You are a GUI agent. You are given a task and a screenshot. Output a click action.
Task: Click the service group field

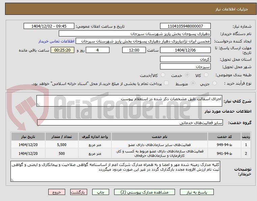tap(130, 123)
